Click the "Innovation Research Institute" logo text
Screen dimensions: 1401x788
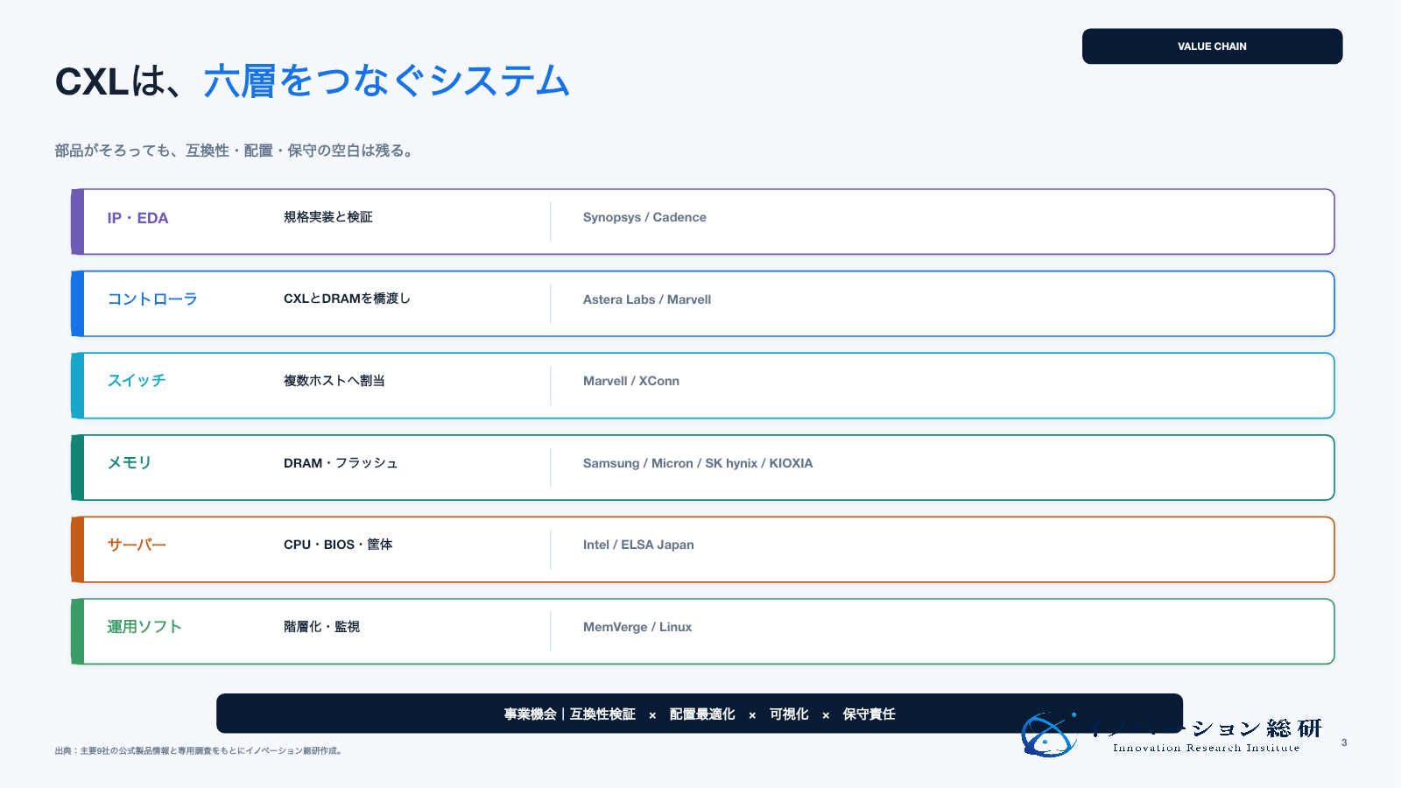pos(1206,748)
